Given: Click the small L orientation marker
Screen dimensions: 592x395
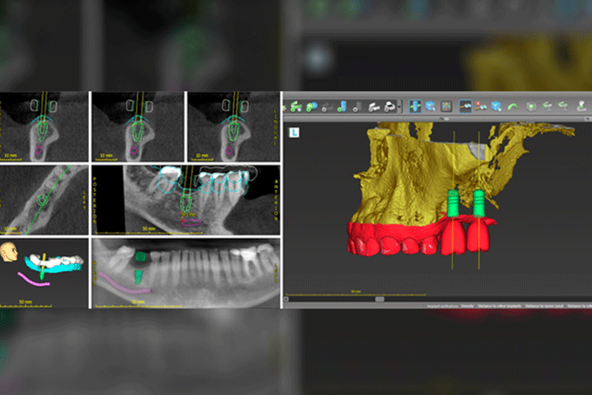Looking at the screenshot, I should 290,133.
